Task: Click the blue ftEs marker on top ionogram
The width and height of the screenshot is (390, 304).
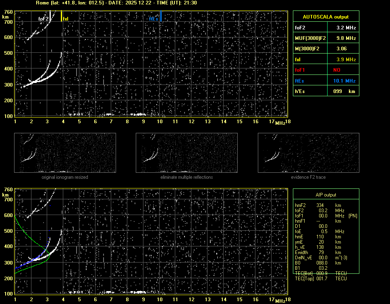Action: [x=161, y=17]
